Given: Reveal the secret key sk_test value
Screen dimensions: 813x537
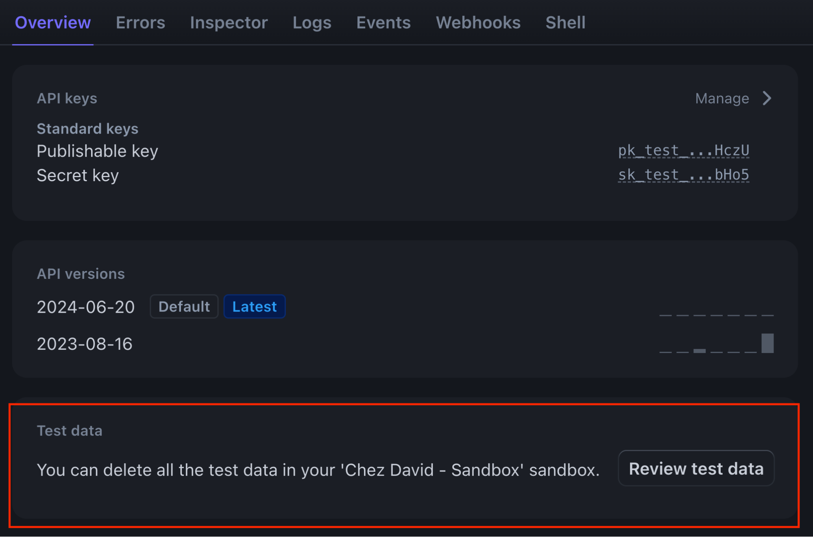Looking at the screenshot, I should click(683, 175).
